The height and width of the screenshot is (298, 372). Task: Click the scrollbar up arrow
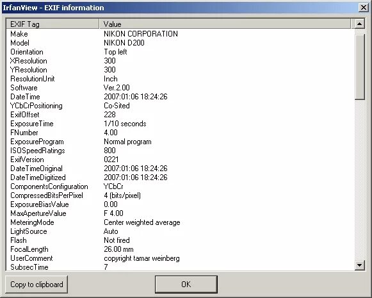click(x=360, y=24)
